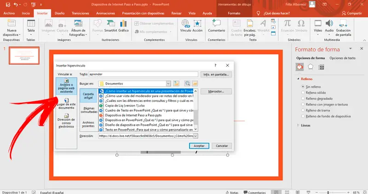Click Cancelar in hyperlink dialog
Screen dimensions: 368x194
pyautogui.click(x=222, y=146)
